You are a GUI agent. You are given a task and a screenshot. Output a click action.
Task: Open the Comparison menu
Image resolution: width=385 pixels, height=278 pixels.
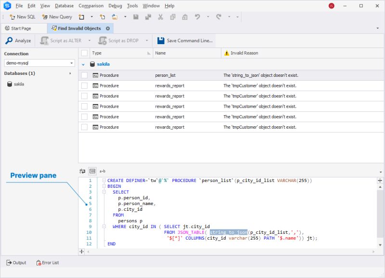(91, 6)
